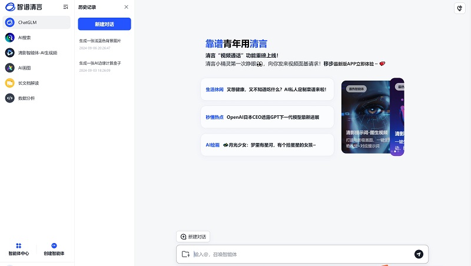Open the partially visible purple 清影 card
The image size is (471, 266).
[x=397, y=117]
